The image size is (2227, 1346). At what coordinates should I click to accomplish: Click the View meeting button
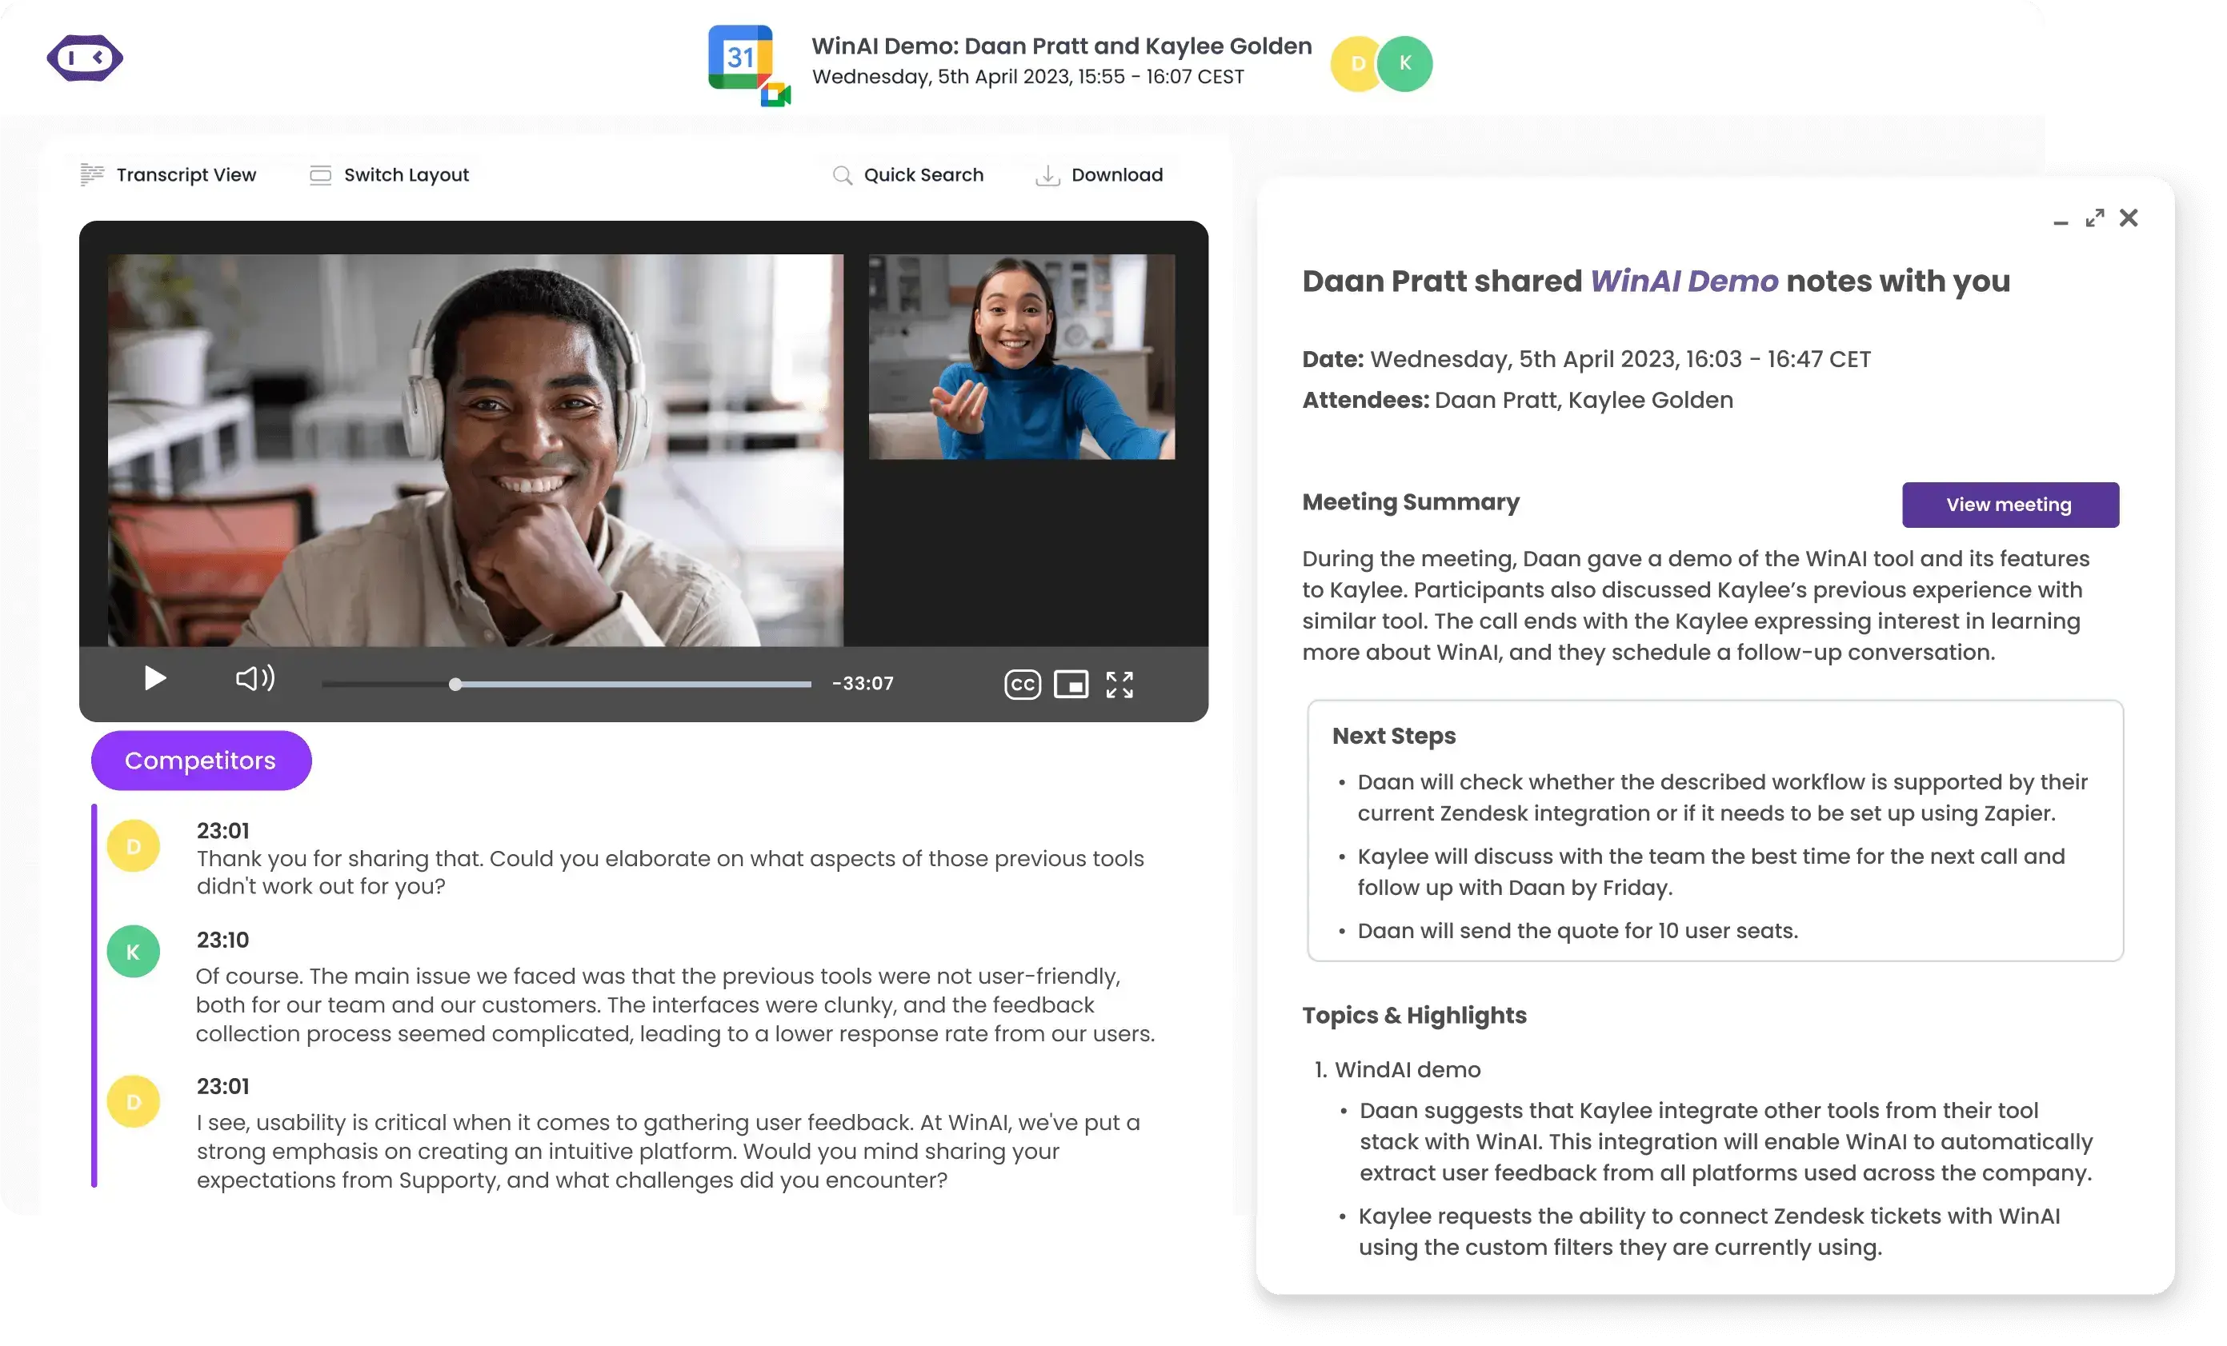pos(2010,505)
